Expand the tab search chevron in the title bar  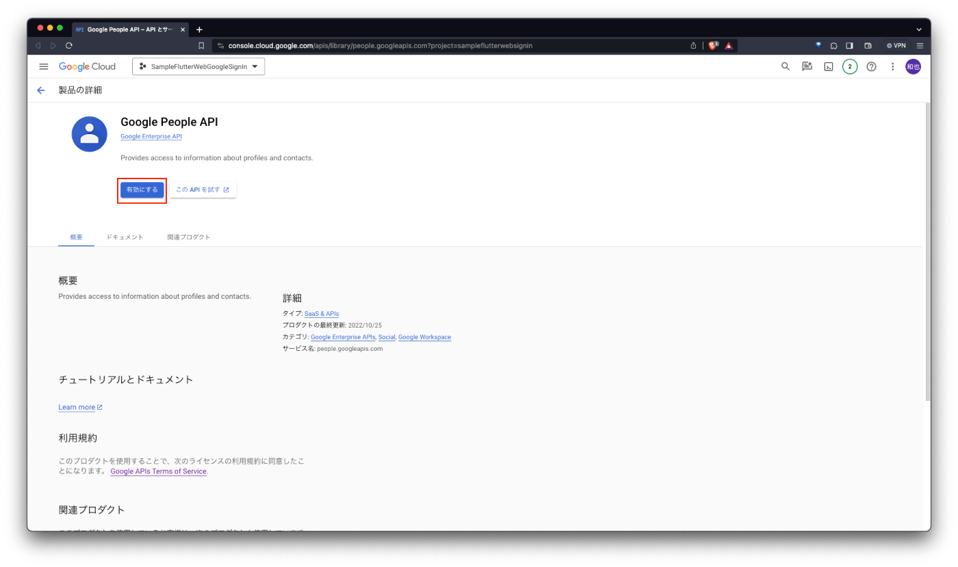click(x=919, y=29)
